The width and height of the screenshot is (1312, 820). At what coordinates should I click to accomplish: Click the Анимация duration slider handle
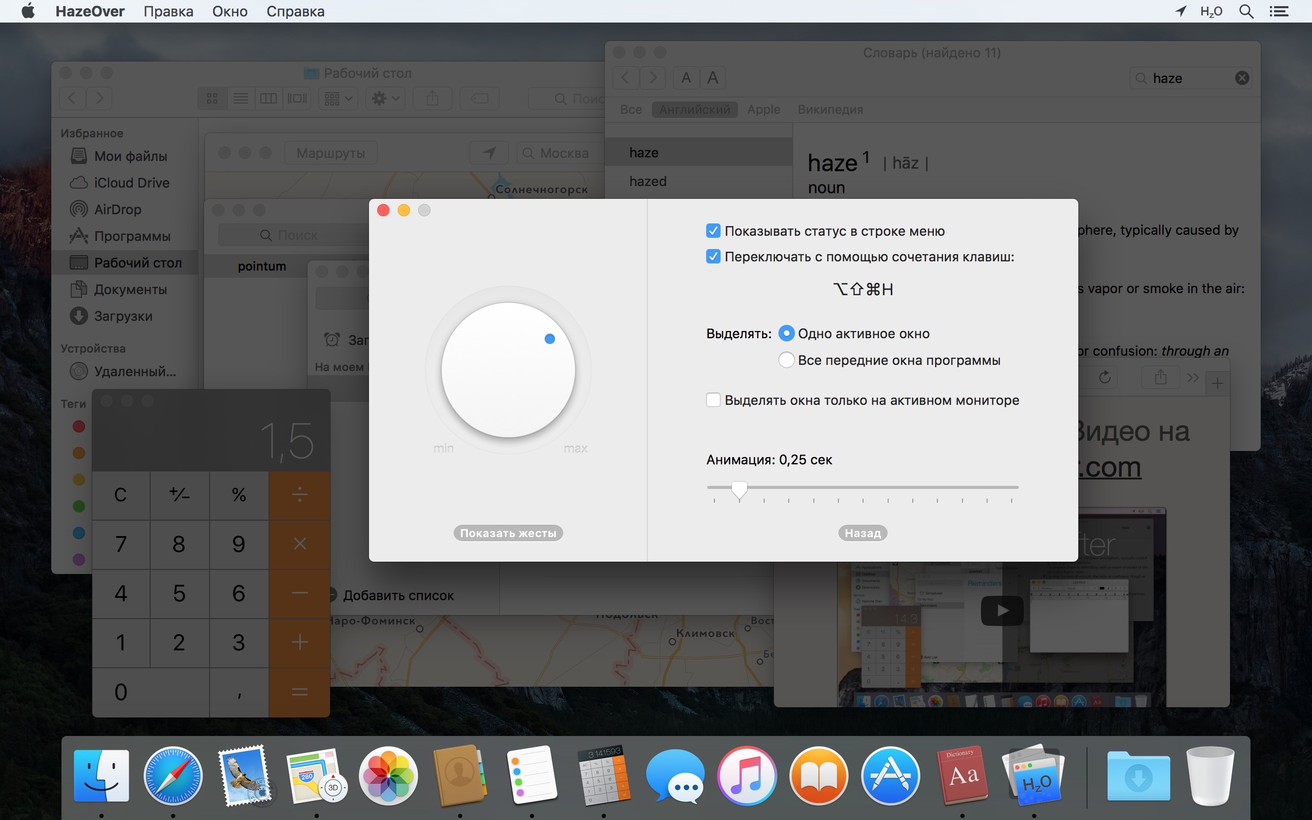tap(739, 488)
